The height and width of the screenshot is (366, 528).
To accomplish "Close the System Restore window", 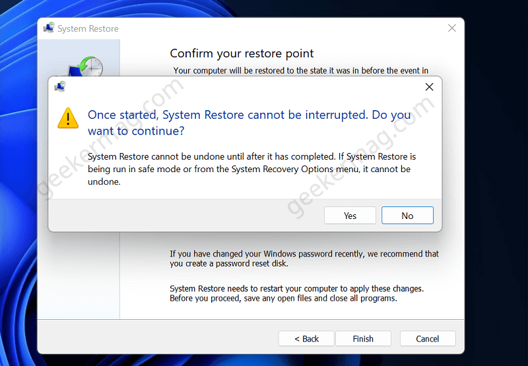I will [x=452, y=28].
